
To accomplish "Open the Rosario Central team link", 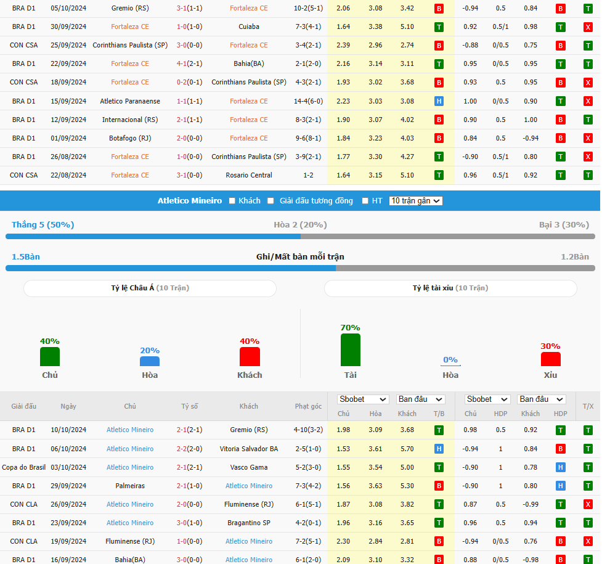I will click(x=249, y=175).
